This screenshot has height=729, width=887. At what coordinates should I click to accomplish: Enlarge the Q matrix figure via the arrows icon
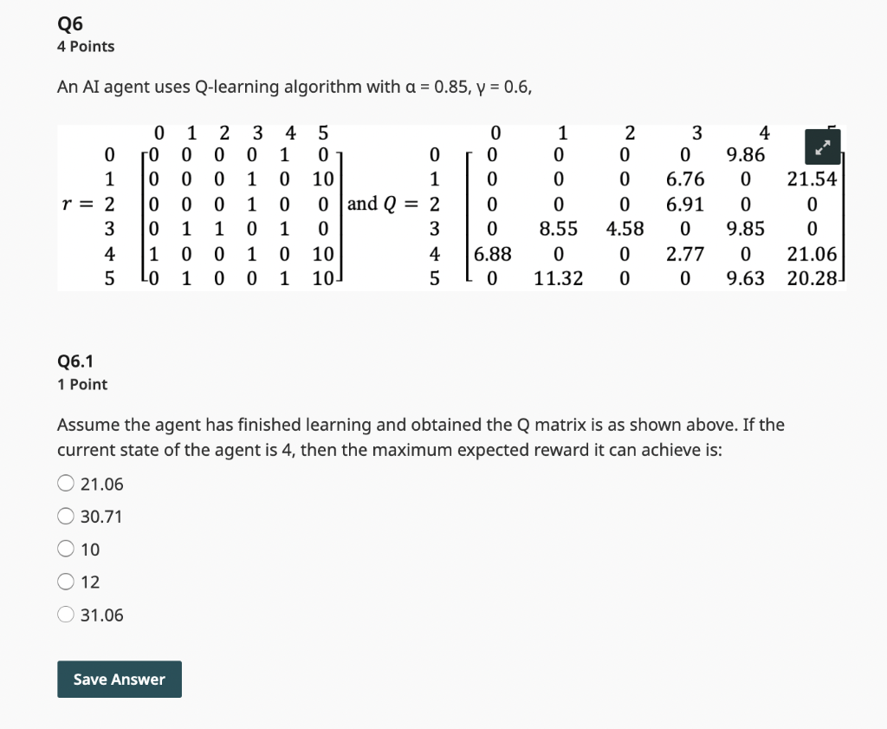pyautogui.click(x=821, y=147)
